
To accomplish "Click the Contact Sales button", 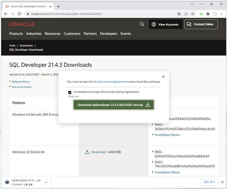I will click(x=201, y=24).
